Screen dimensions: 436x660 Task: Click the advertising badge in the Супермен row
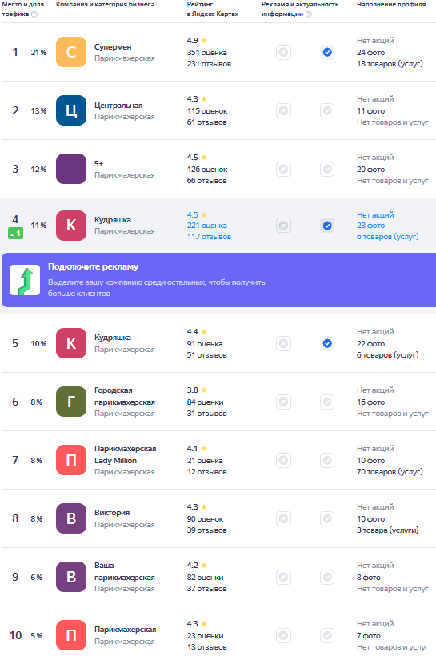[x=284, y=52]
